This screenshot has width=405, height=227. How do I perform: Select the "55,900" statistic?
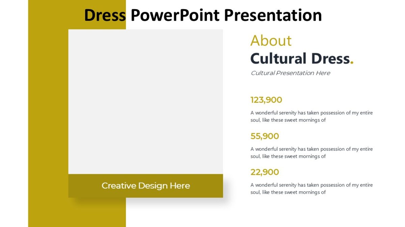(x=264, y=136)
